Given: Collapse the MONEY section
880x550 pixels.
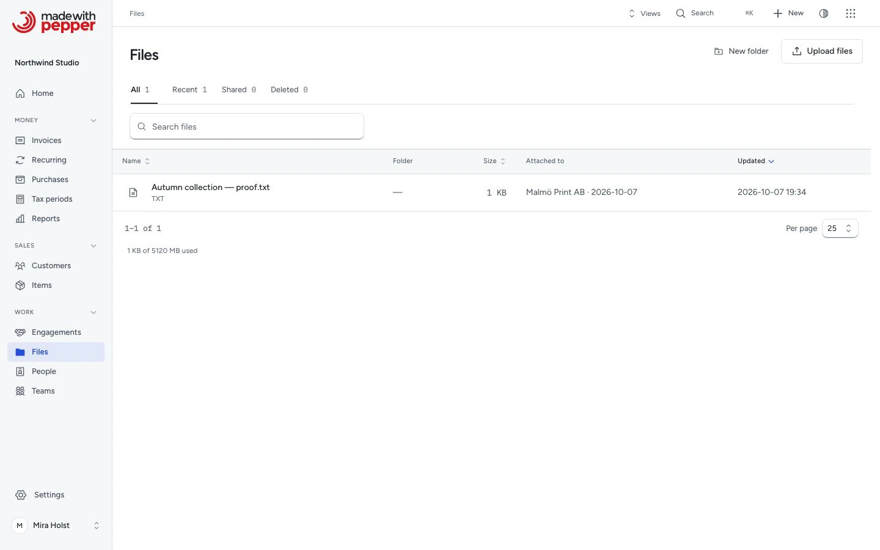Looking at the screenshot, I should [x=94, y=120].
